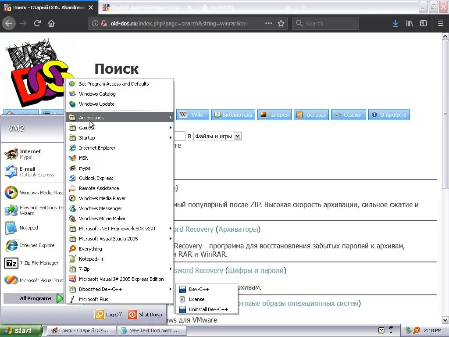Open the Файлы и игры dropdown

pos(217,136)
